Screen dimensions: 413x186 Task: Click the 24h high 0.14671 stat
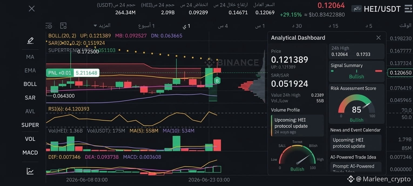(x=231, y=9)
